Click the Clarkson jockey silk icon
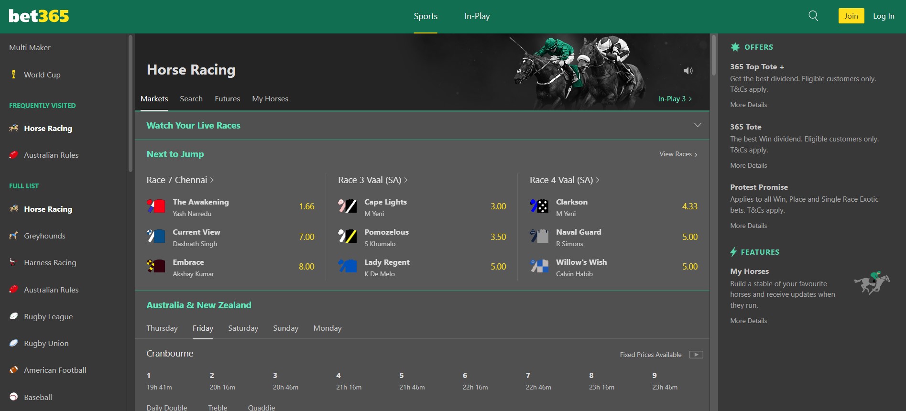Viewport: 906px width, 411px height. tap(539, 206)
